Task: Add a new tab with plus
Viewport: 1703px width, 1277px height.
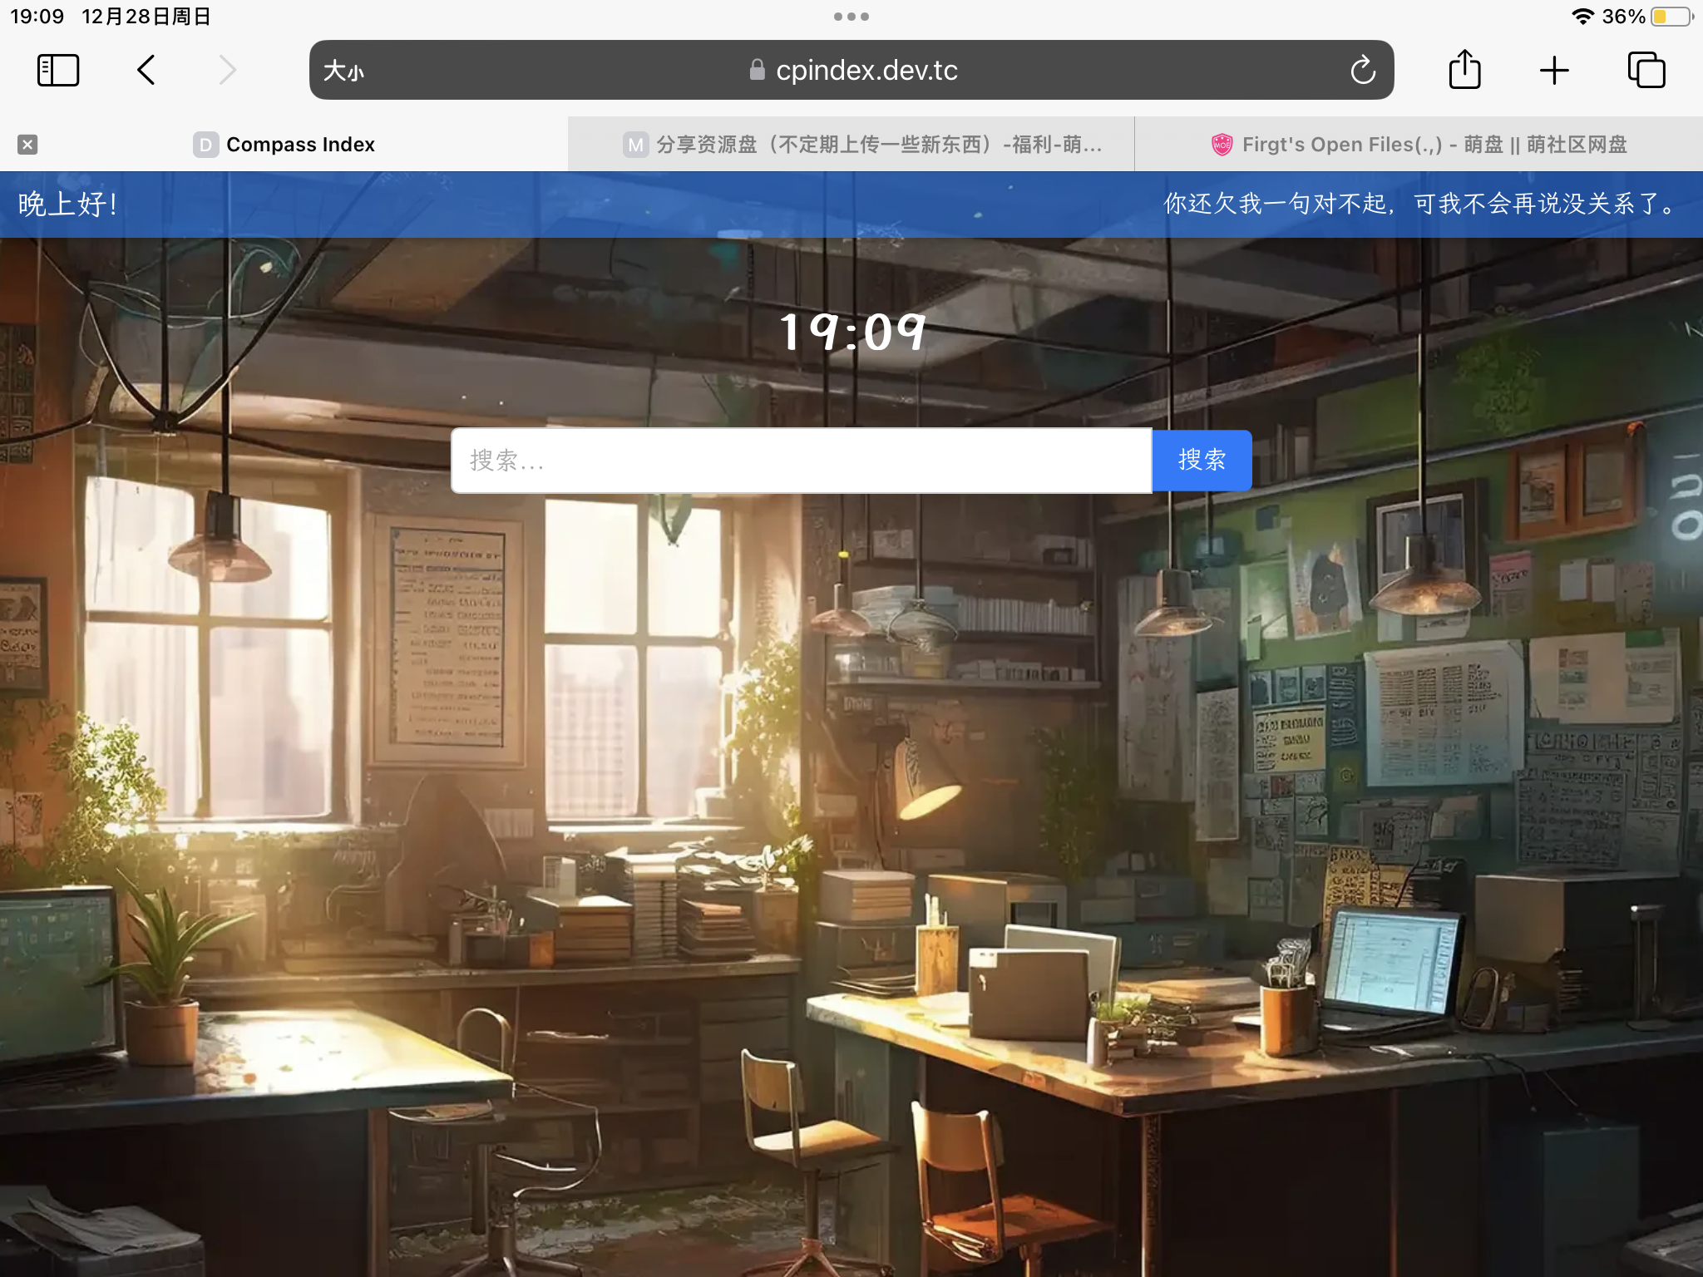Action: (x=1553, y=71)
